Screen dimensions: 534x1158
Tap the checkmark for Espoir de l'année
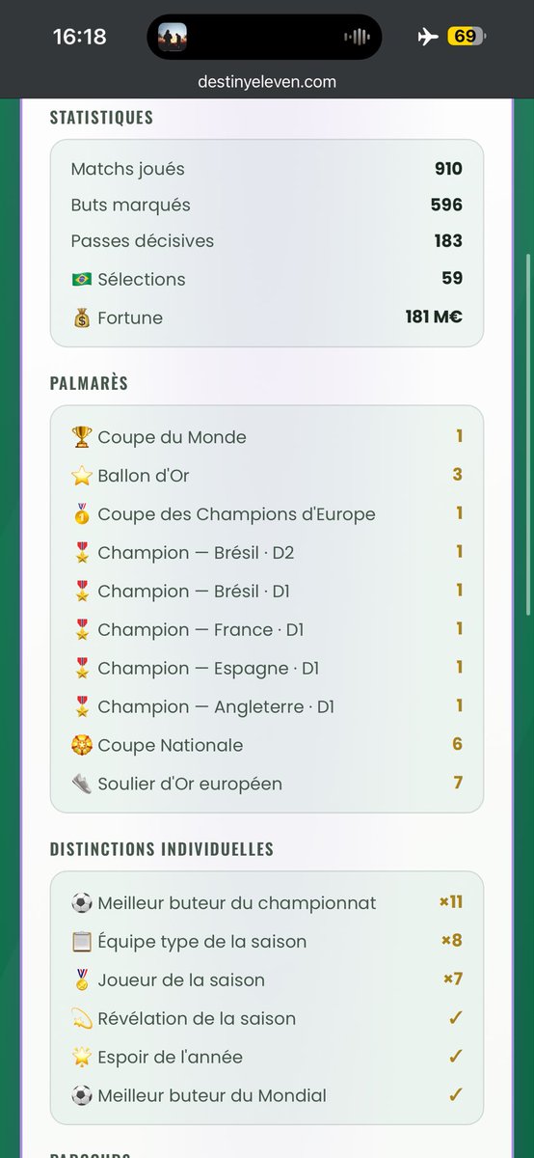(456, 1057)
